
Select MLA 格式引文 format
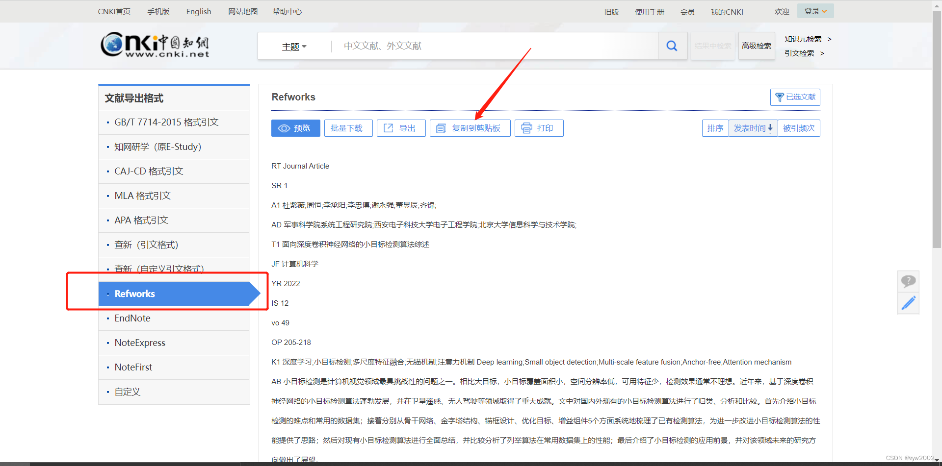point(174,196)
